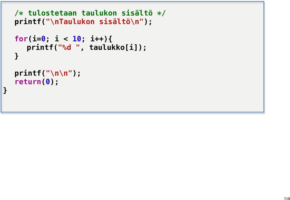Click the final closing brace of the function
The height and width of the screenshot is (200, 290).
5,91
